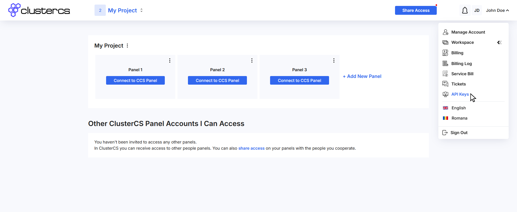Open Billing menu entry
517x212 pixels.
click(457, 53)
